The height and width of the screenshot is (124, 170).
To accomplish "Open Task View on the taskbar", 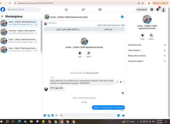I will tap(13, 122).
